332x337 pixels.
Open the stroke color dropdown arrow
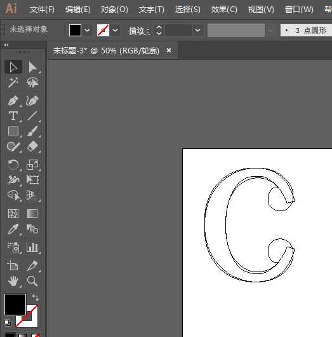(x=116, y=30)
